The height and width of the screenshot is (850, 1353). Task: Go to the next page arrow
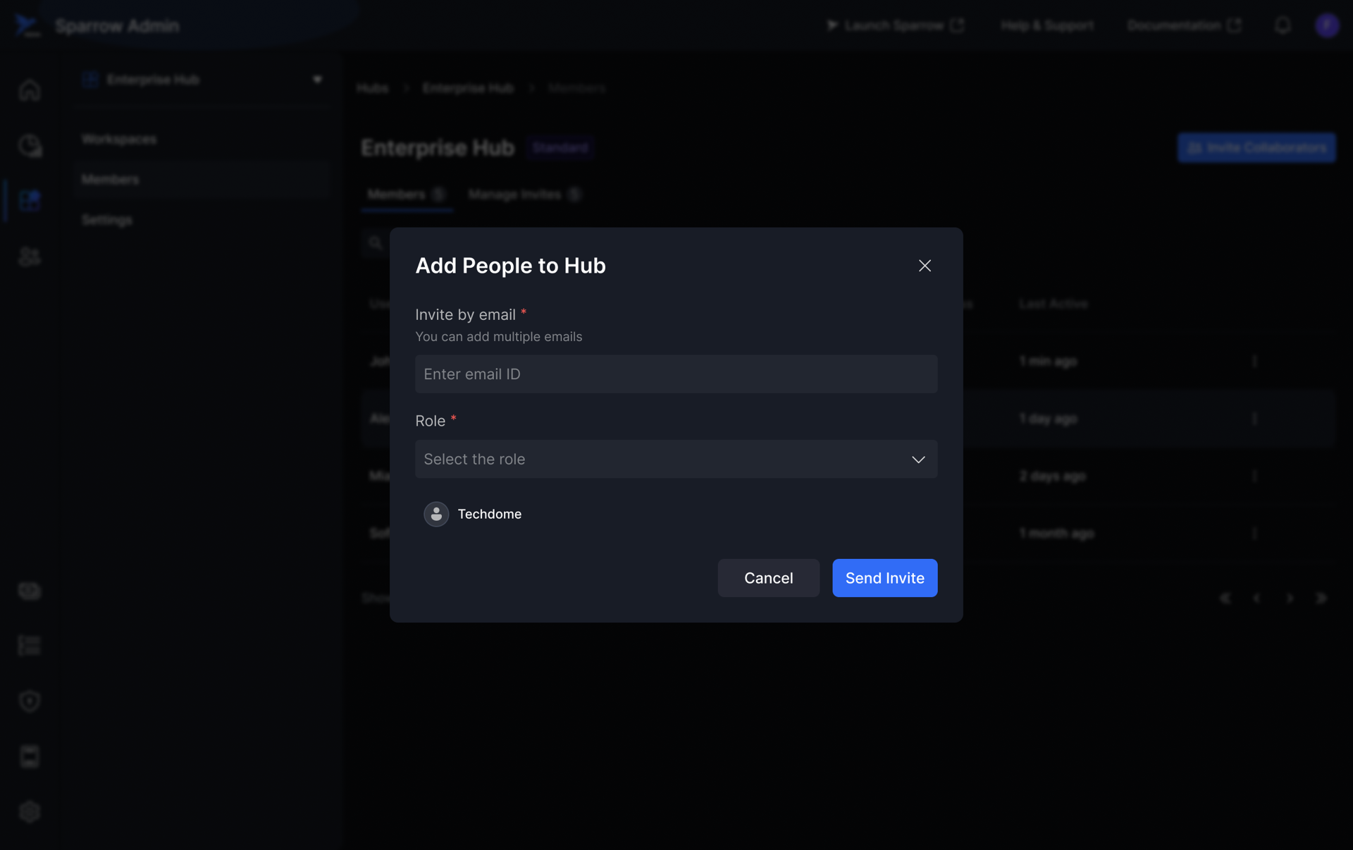[1290, 598]
